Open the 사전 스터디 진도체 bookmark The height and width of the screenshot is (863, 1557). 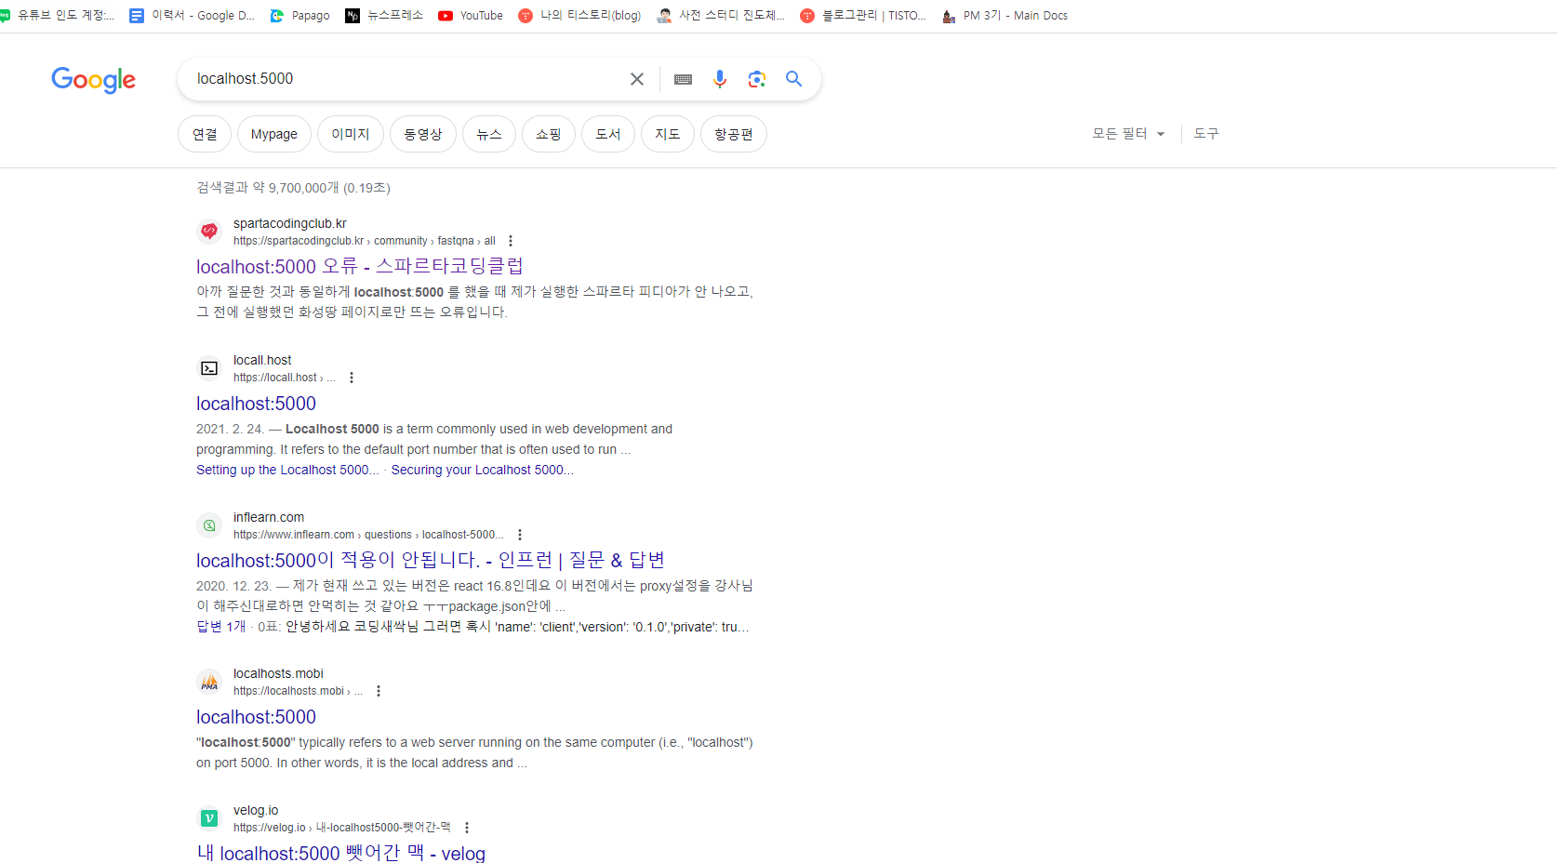721,16
